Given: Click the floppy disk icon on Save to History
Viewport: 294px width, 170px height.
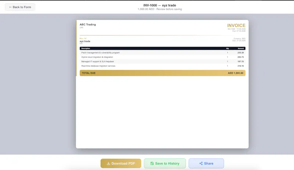Looking at the screenshot, I should pyautogui.click(x=152, y=163).
